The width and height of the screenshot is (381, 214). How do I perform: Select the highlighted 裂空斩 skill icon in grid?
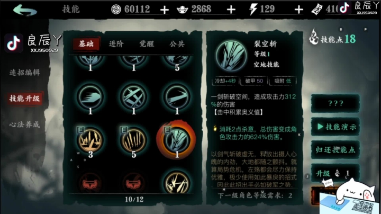177,140
